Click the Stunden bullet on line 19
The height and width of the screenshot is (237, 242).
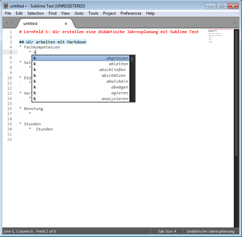coord(32,124)
